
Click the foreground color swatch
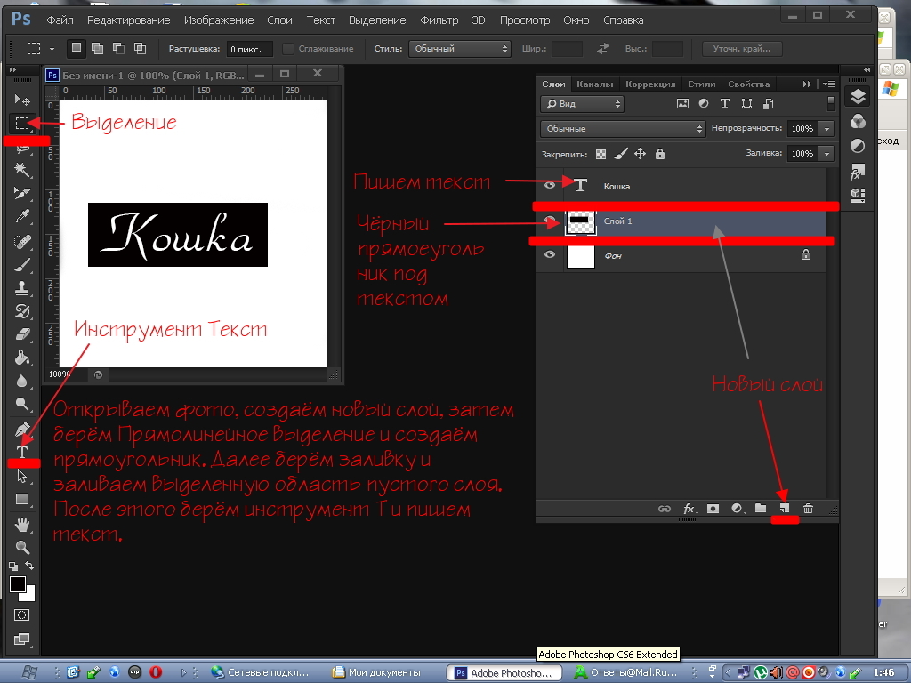tap(18, 584)
